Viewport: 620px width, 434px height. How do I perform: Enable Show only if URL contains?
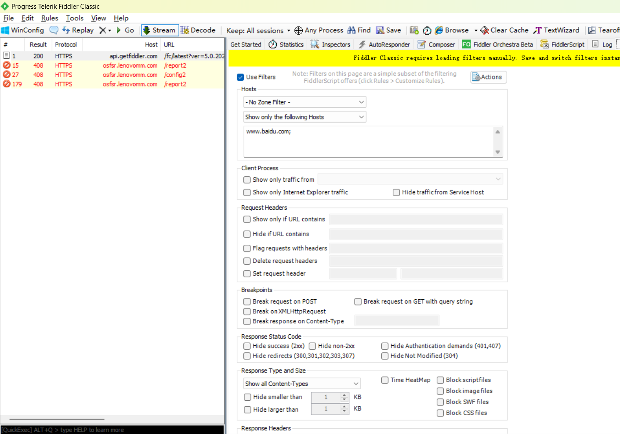(x=247, y=219)
